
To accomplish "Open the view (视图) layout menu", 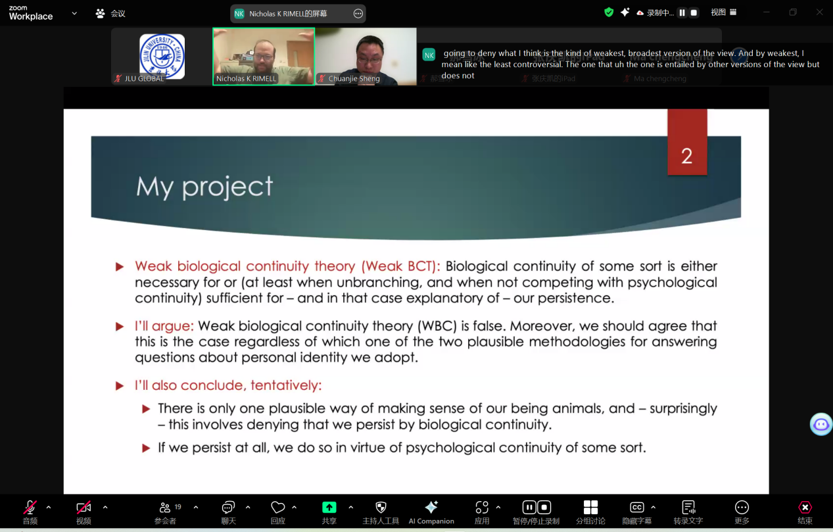I will tap(723, 12).
